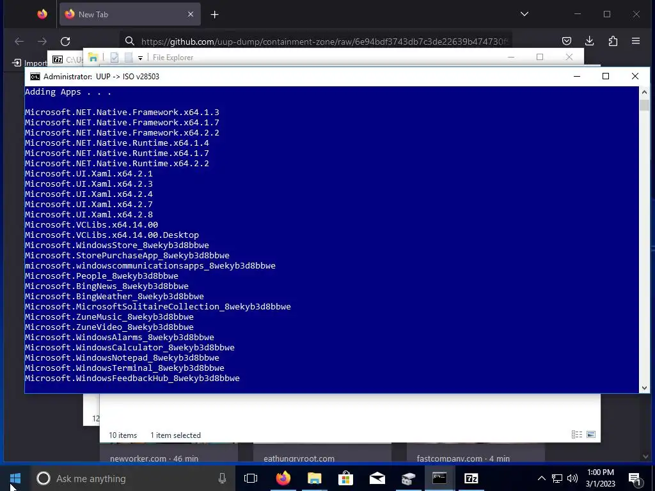Image resolution: width=655 pixels, height=491 pixels.
Task: Show hidden system tray icons chevron
Action: pyautogui.click(x=541, y=478)
